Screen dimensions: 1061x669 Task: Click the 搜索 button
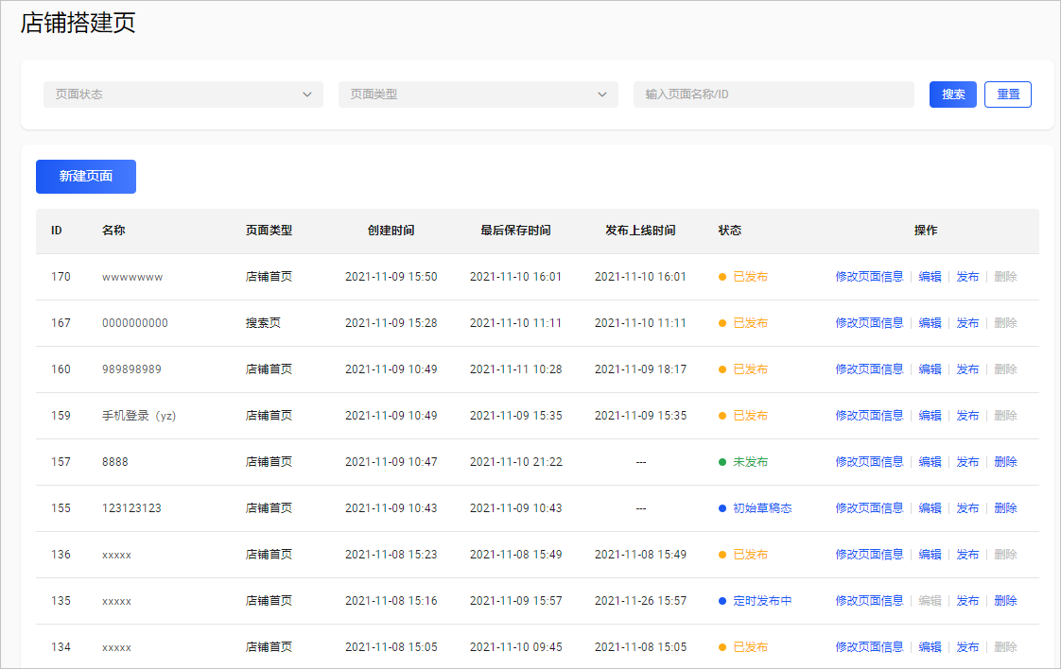pos(953,94)
